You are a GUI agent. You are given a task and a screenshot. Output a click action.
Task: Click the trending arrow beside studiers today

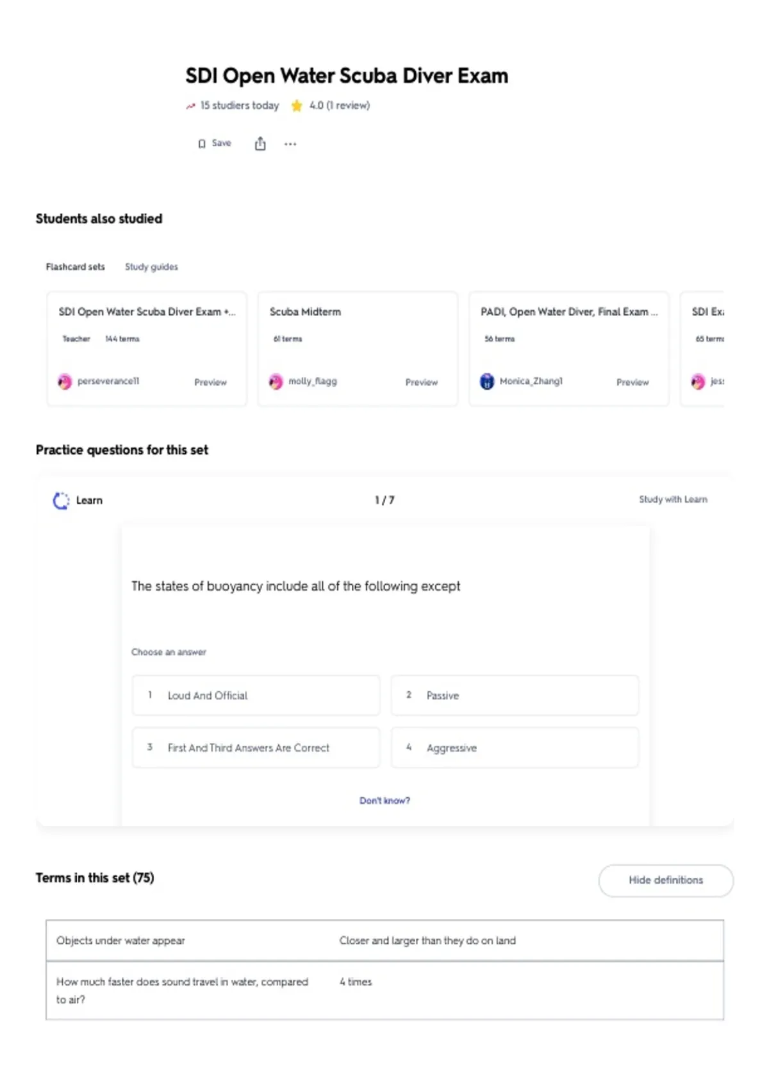(x=190, y=106)
